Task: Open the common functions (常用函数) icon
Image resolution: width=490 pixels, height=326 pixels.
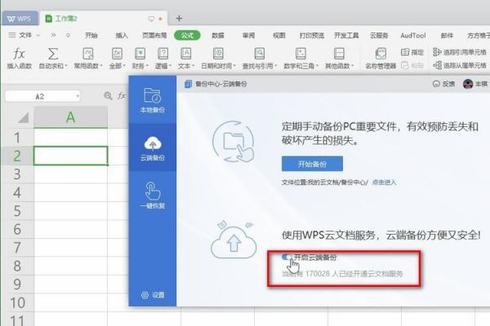Action: [88, 54]
